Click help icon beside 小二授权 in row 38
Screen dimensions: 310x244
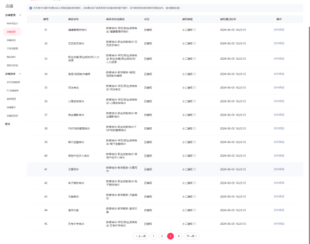click(194, 128)
